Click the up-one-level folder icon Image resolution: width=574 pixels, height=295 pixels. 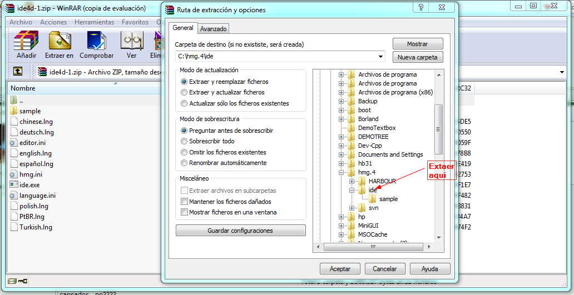[18, 71]
